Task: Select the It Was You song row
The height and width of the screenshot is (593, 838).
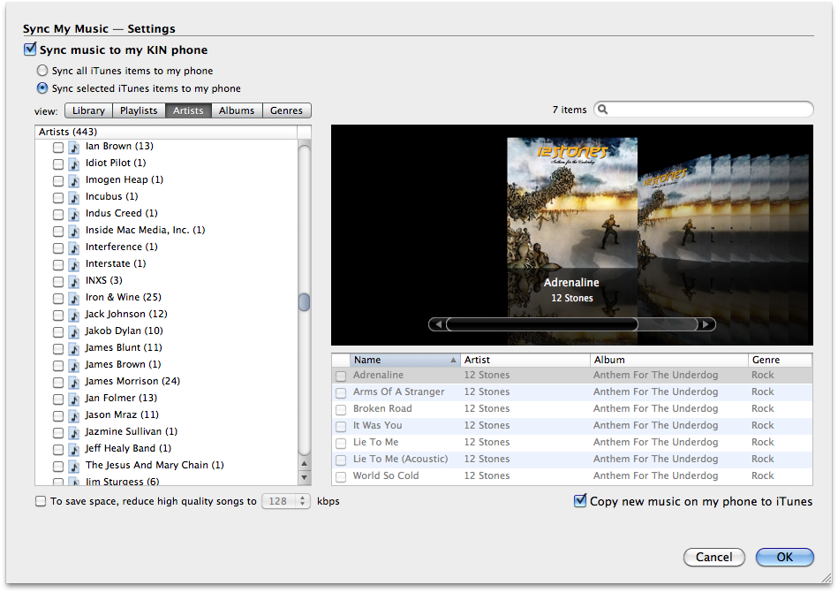Action: pyautogui.click(x=572, y=426)
